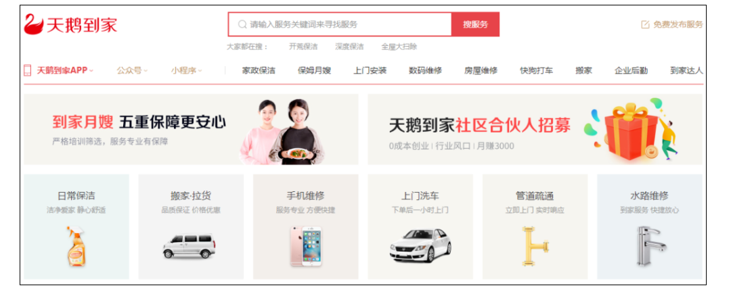
Task: Expand the 小程序 dropdown menu
Action: pos(187,71)
